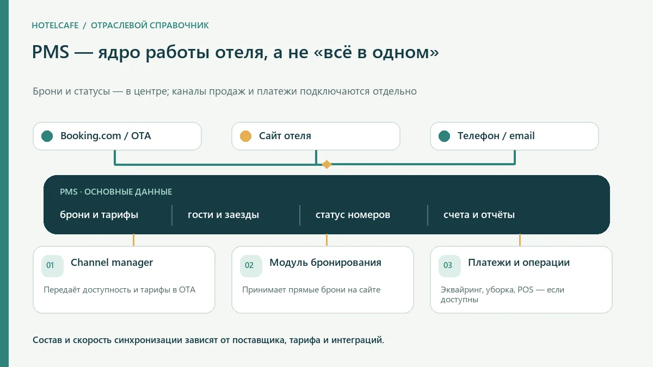Screen dimensions: 653x367
Task: Click the статус номеров segment
Action: (353, 215)
